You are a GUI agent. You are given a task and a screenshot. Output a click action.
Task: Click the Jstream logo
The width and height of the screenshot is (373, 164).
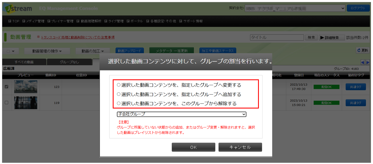(x=17, y=8)
